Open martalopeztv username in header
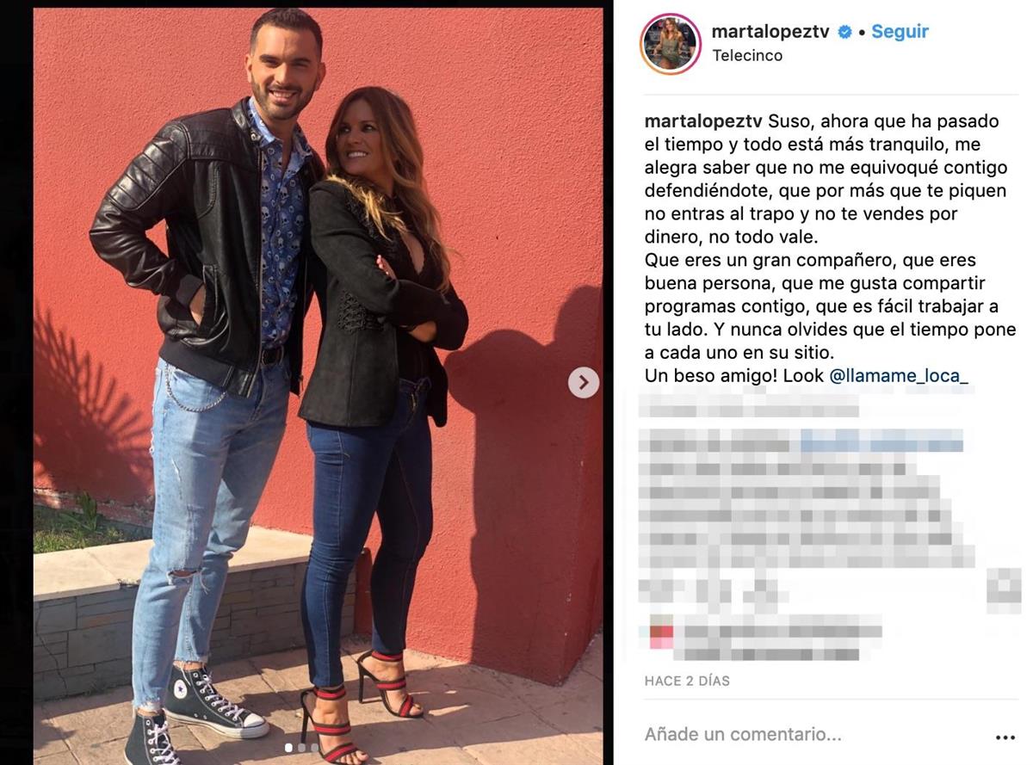1033x765 pixels. pos(770,32)
